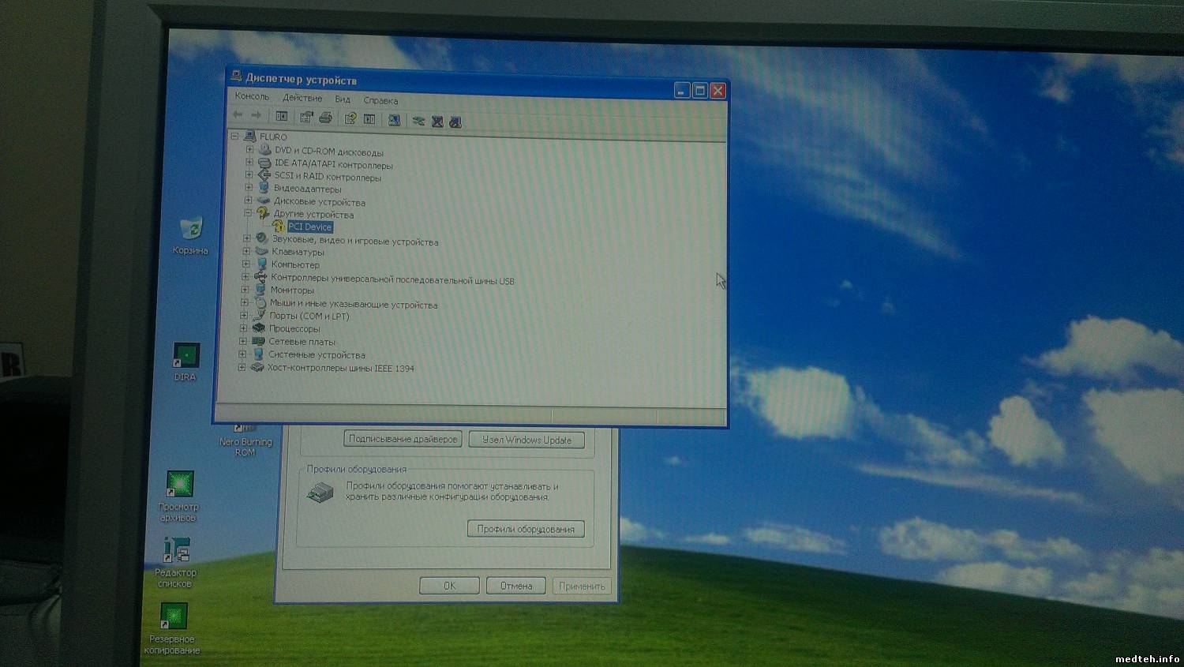Open the Вид menu
This screenshot has width=1184, height=667.
click(342, 99)
